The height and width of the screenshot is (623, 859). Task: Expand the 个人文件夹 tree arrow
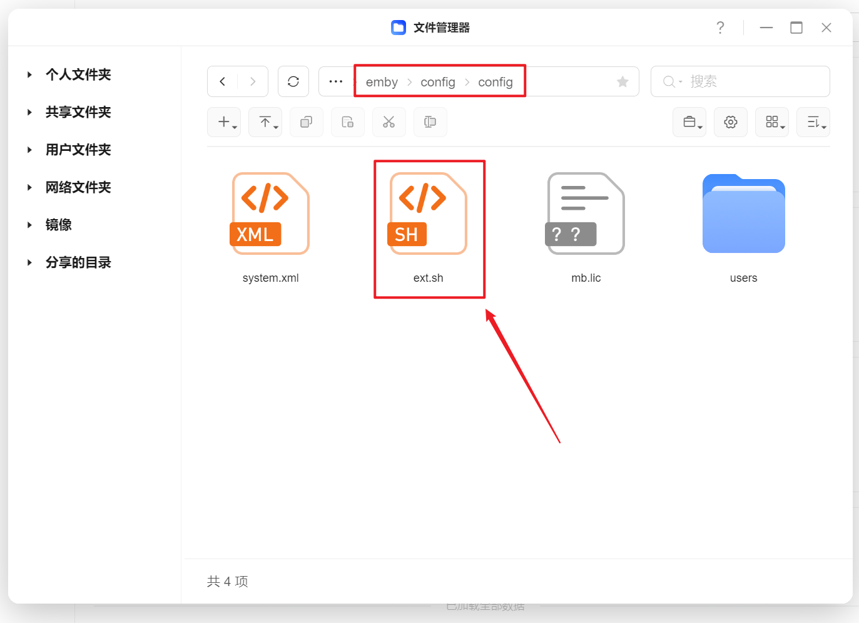tap(29, 75)
